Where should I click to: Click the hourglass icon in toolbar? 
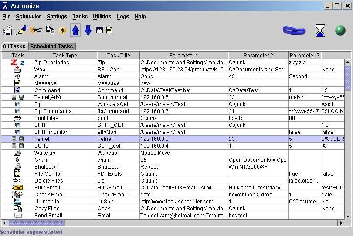click(320, 30)
